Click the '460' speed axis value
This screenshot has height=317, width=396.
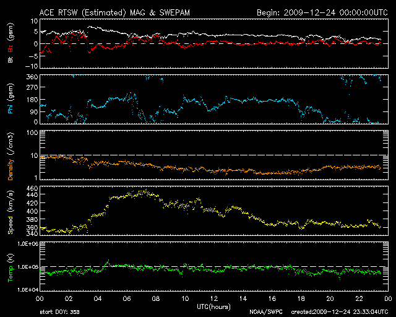pos(32,189)
